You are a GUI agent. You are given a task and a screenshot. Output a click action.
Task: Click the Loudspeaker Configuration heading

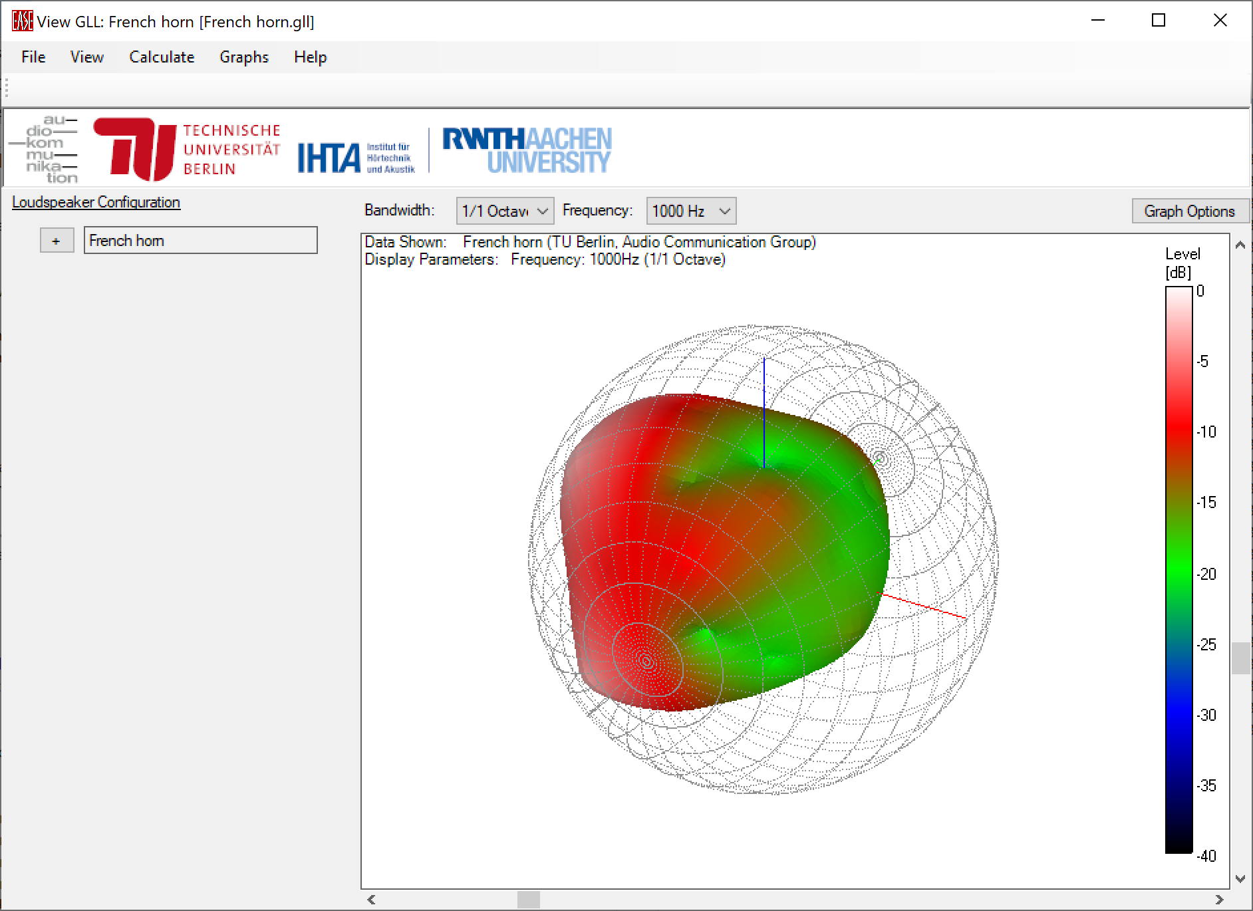(96, 202)
